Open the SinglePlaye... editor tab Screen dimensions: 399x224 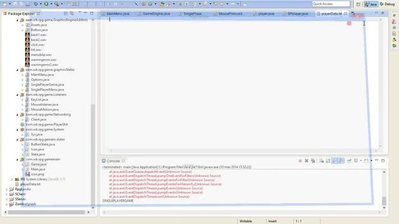(190, 14)
